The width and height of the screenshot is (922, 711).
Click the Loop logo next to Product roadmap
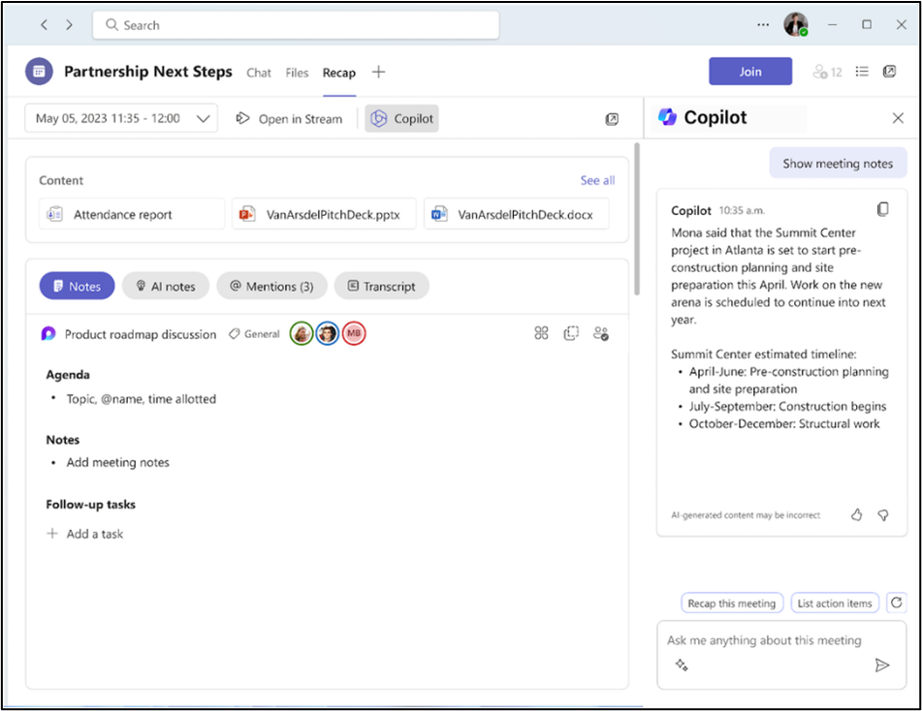tap(48, 334)
